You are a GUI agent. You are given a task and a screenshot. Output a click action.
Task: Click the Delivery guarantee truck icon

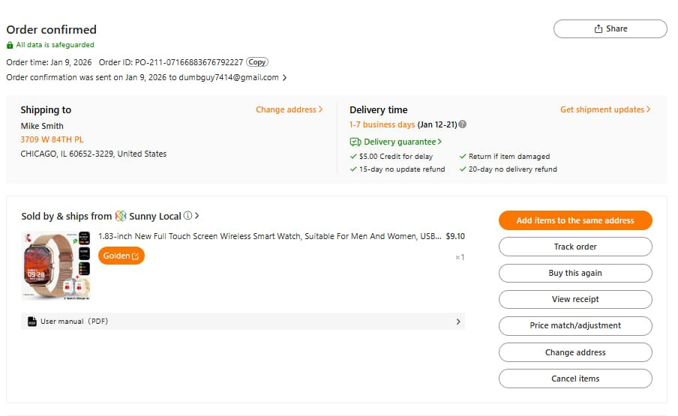click(355, 142)
